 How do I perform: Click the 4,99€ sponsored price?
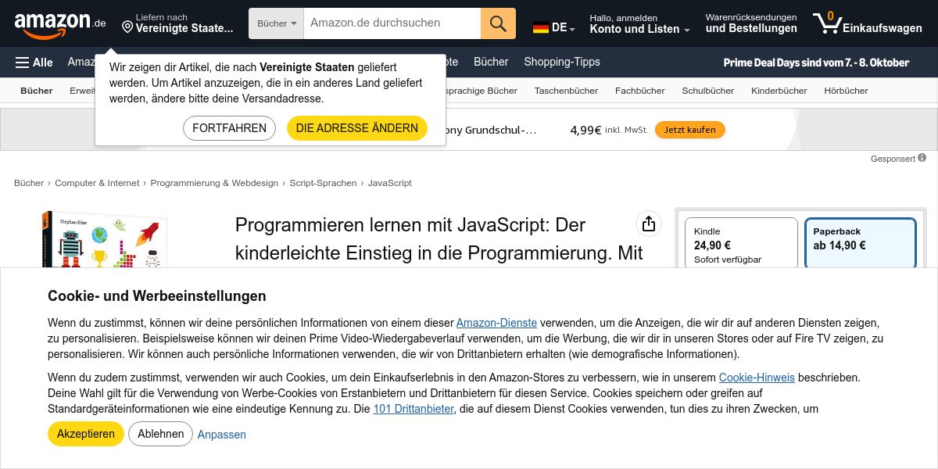click(x=585, y=130)
